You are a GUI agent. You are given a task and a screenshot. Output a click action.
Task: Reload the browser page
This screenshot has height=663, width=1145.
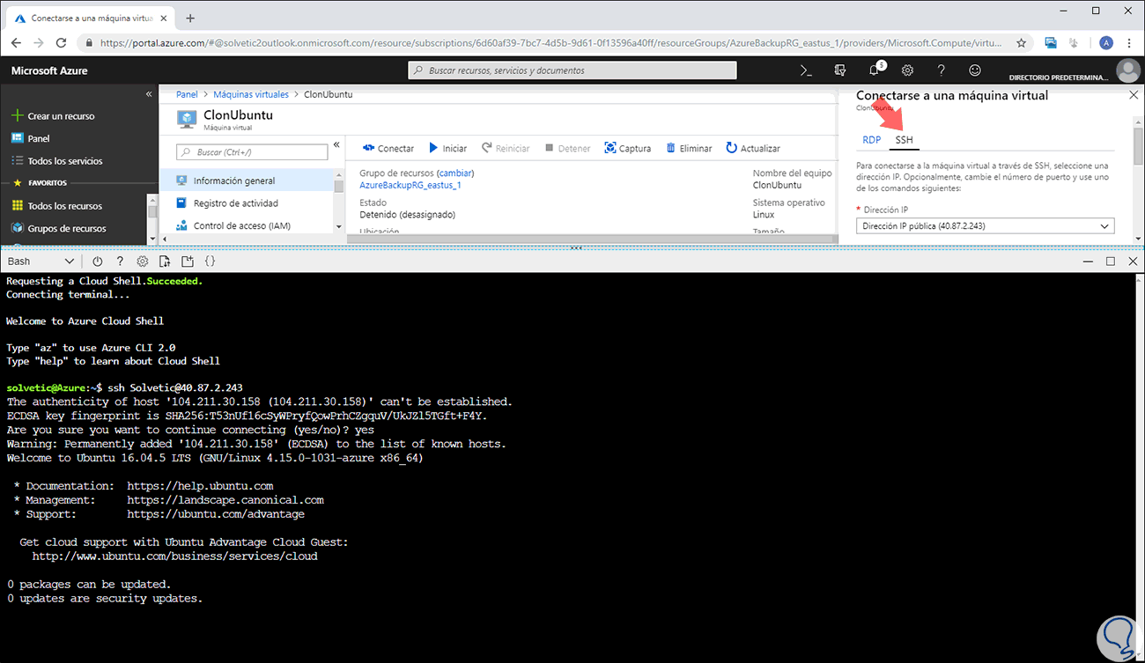[x=62, y=42]
